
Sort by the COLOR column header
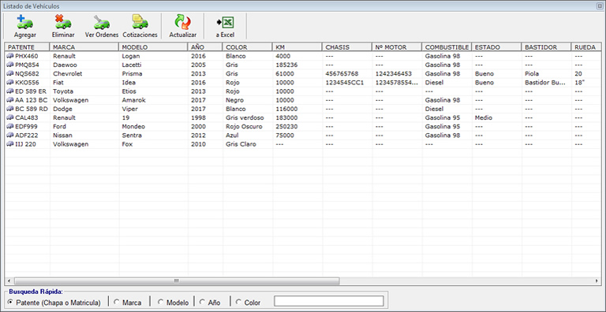247,47
